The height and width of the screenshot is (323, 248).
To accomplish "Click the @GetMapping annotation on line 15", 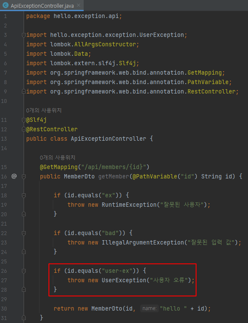I will [x=59, y=167].
